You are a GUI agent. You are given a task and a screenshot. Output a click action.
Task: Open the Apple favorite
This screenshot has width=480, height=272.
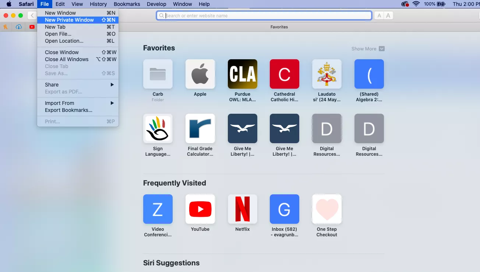[200, 74]
